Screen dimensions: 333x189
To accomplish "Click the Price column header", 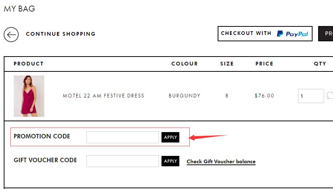I will tap(264, 64).
